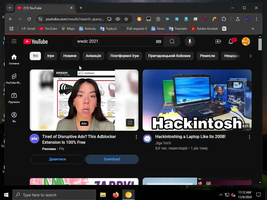Click the magnifier search button
The height and width of the screenshot is (200, 267).
point(172,41)
